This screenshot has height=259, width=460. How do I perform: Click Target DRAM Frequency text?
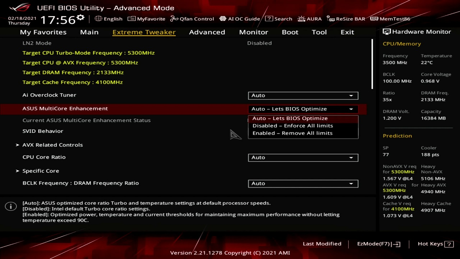[x=73, y=72]
